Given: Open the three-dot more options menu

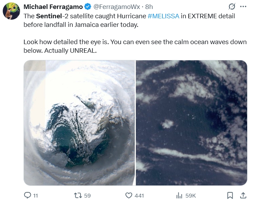Looking at the screenshot, I should point(243,7).
